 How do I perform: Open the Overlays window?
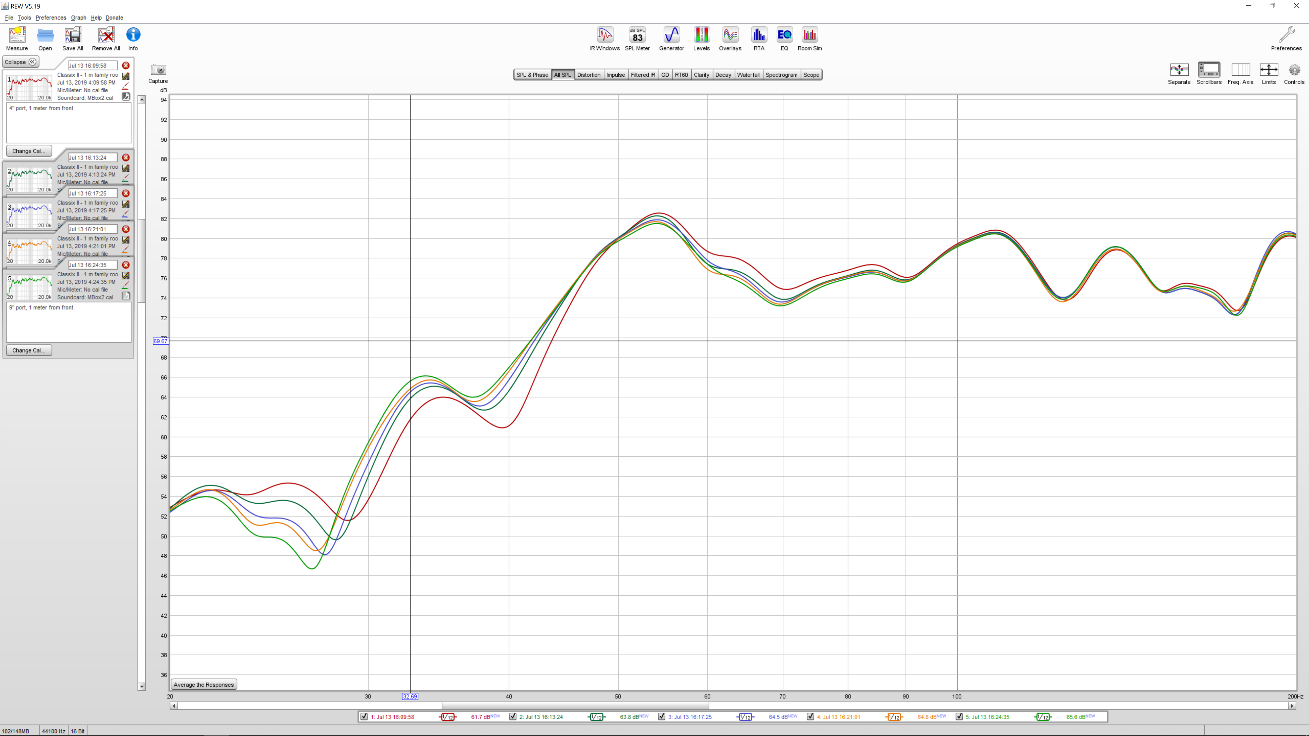[730, 39]
